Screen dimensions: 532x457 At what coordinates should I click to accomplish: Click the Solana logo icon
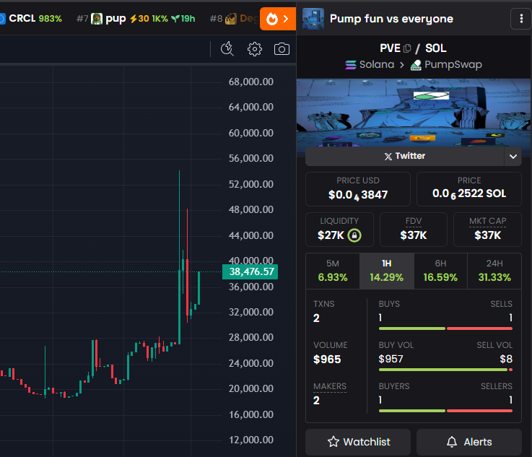[351, 64]
